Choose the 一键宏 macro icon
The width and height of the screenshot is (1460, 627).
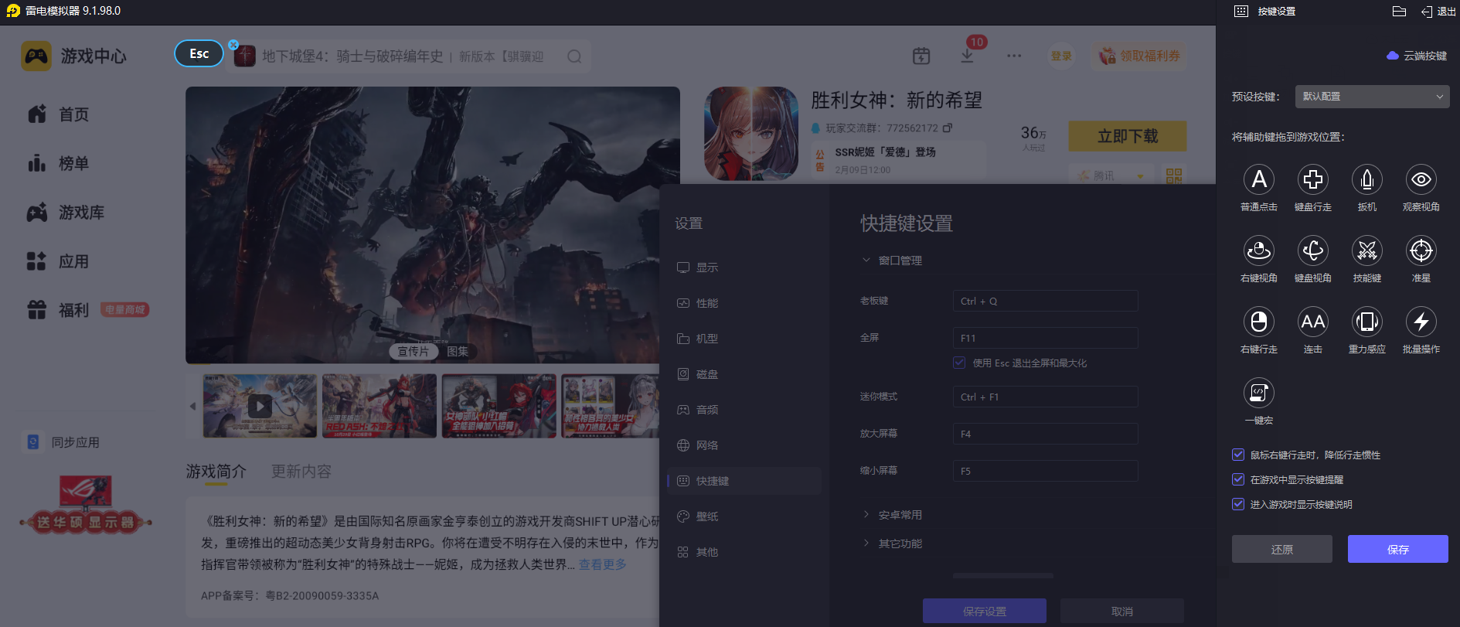point(1258,393)
